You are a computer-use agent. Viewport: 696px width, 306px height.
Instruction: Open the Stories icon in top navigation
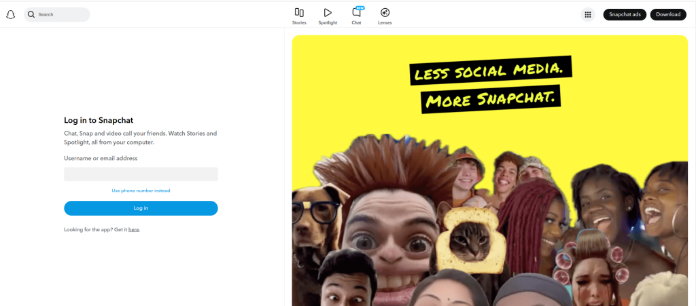299,12
